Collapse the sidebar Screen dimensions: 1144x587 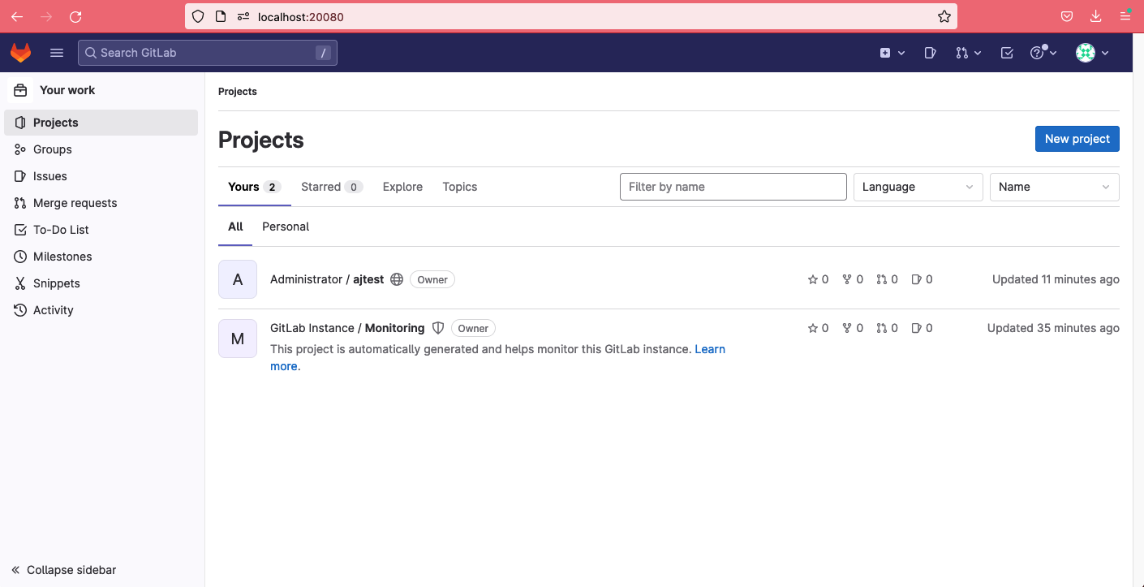tap(64, 570)
